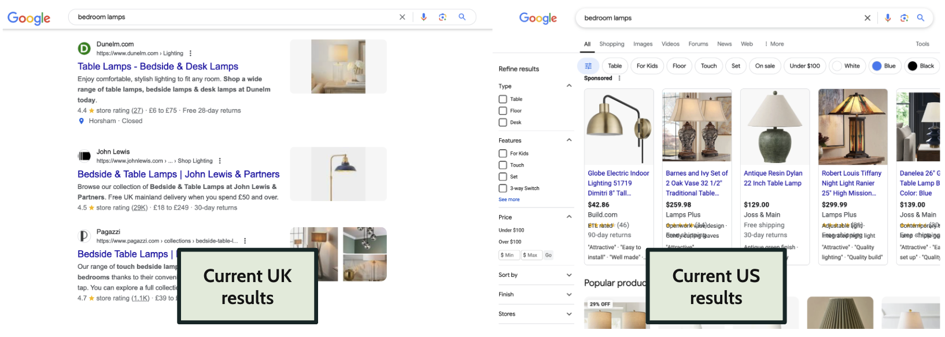
Task: Expand the Stores filter section
Action: (569, 314)
